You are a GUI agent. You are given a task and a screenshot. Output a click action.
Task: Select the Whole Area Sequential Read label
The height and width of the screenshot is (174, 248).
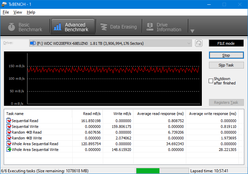35,144
